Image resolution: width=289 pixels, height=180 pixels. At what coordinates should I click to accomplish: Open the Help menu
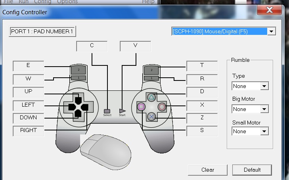coord(148,2)
